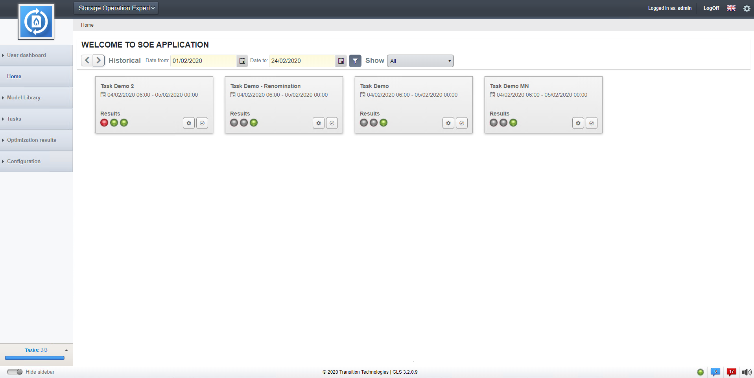Click the Tasks 3/3 progress bar

point(35,358)
